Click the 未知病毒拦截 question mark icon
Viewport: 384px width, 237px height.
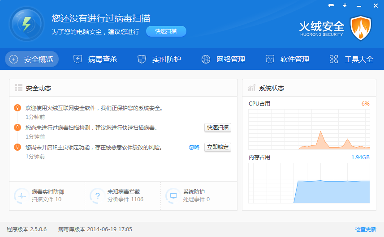point(97,195)
